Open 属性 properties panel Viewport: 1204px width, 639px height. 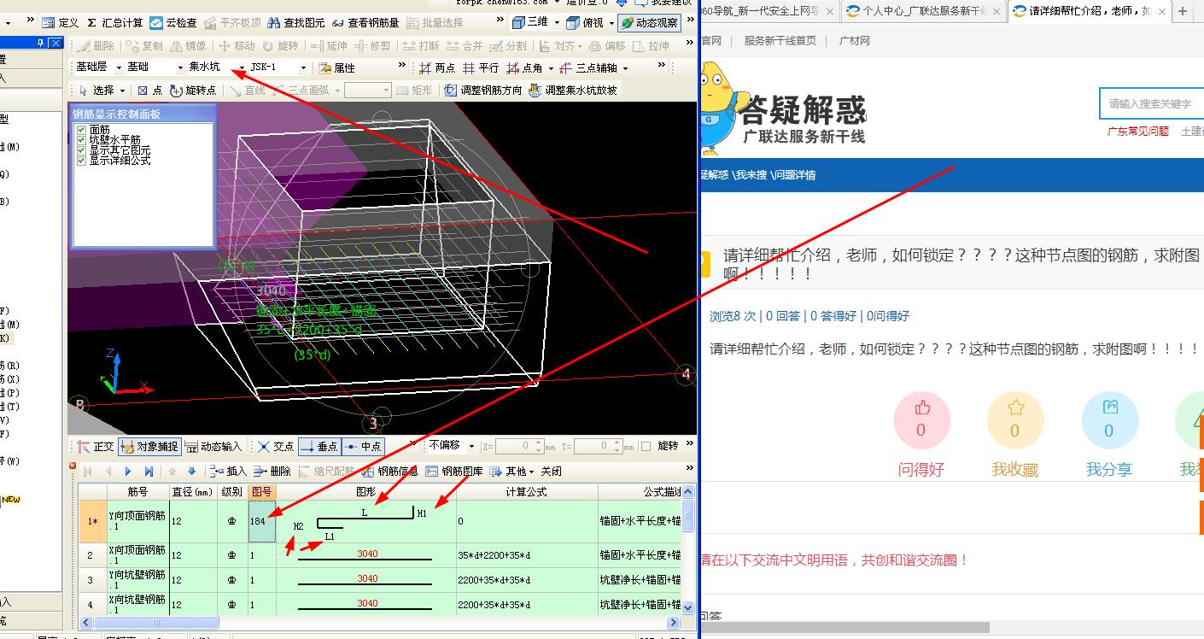[336, 67]
